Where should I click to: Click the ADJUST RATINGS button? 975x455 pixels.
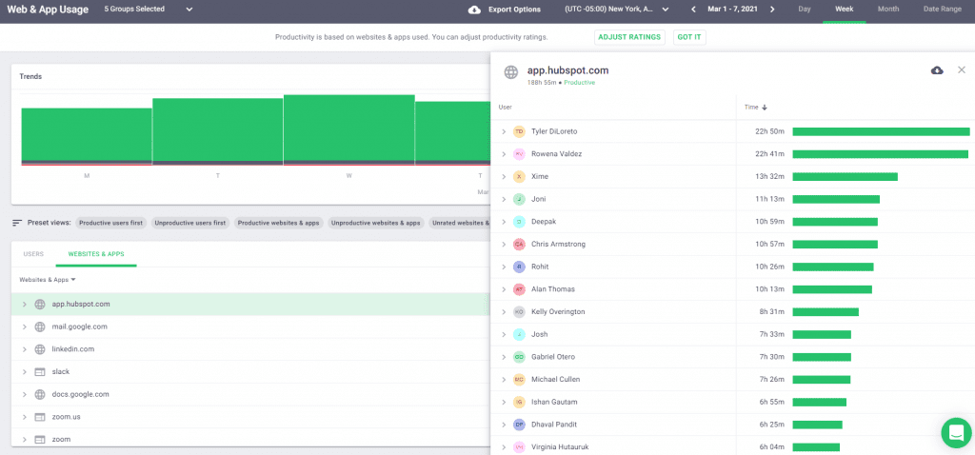tap(629, 37)
